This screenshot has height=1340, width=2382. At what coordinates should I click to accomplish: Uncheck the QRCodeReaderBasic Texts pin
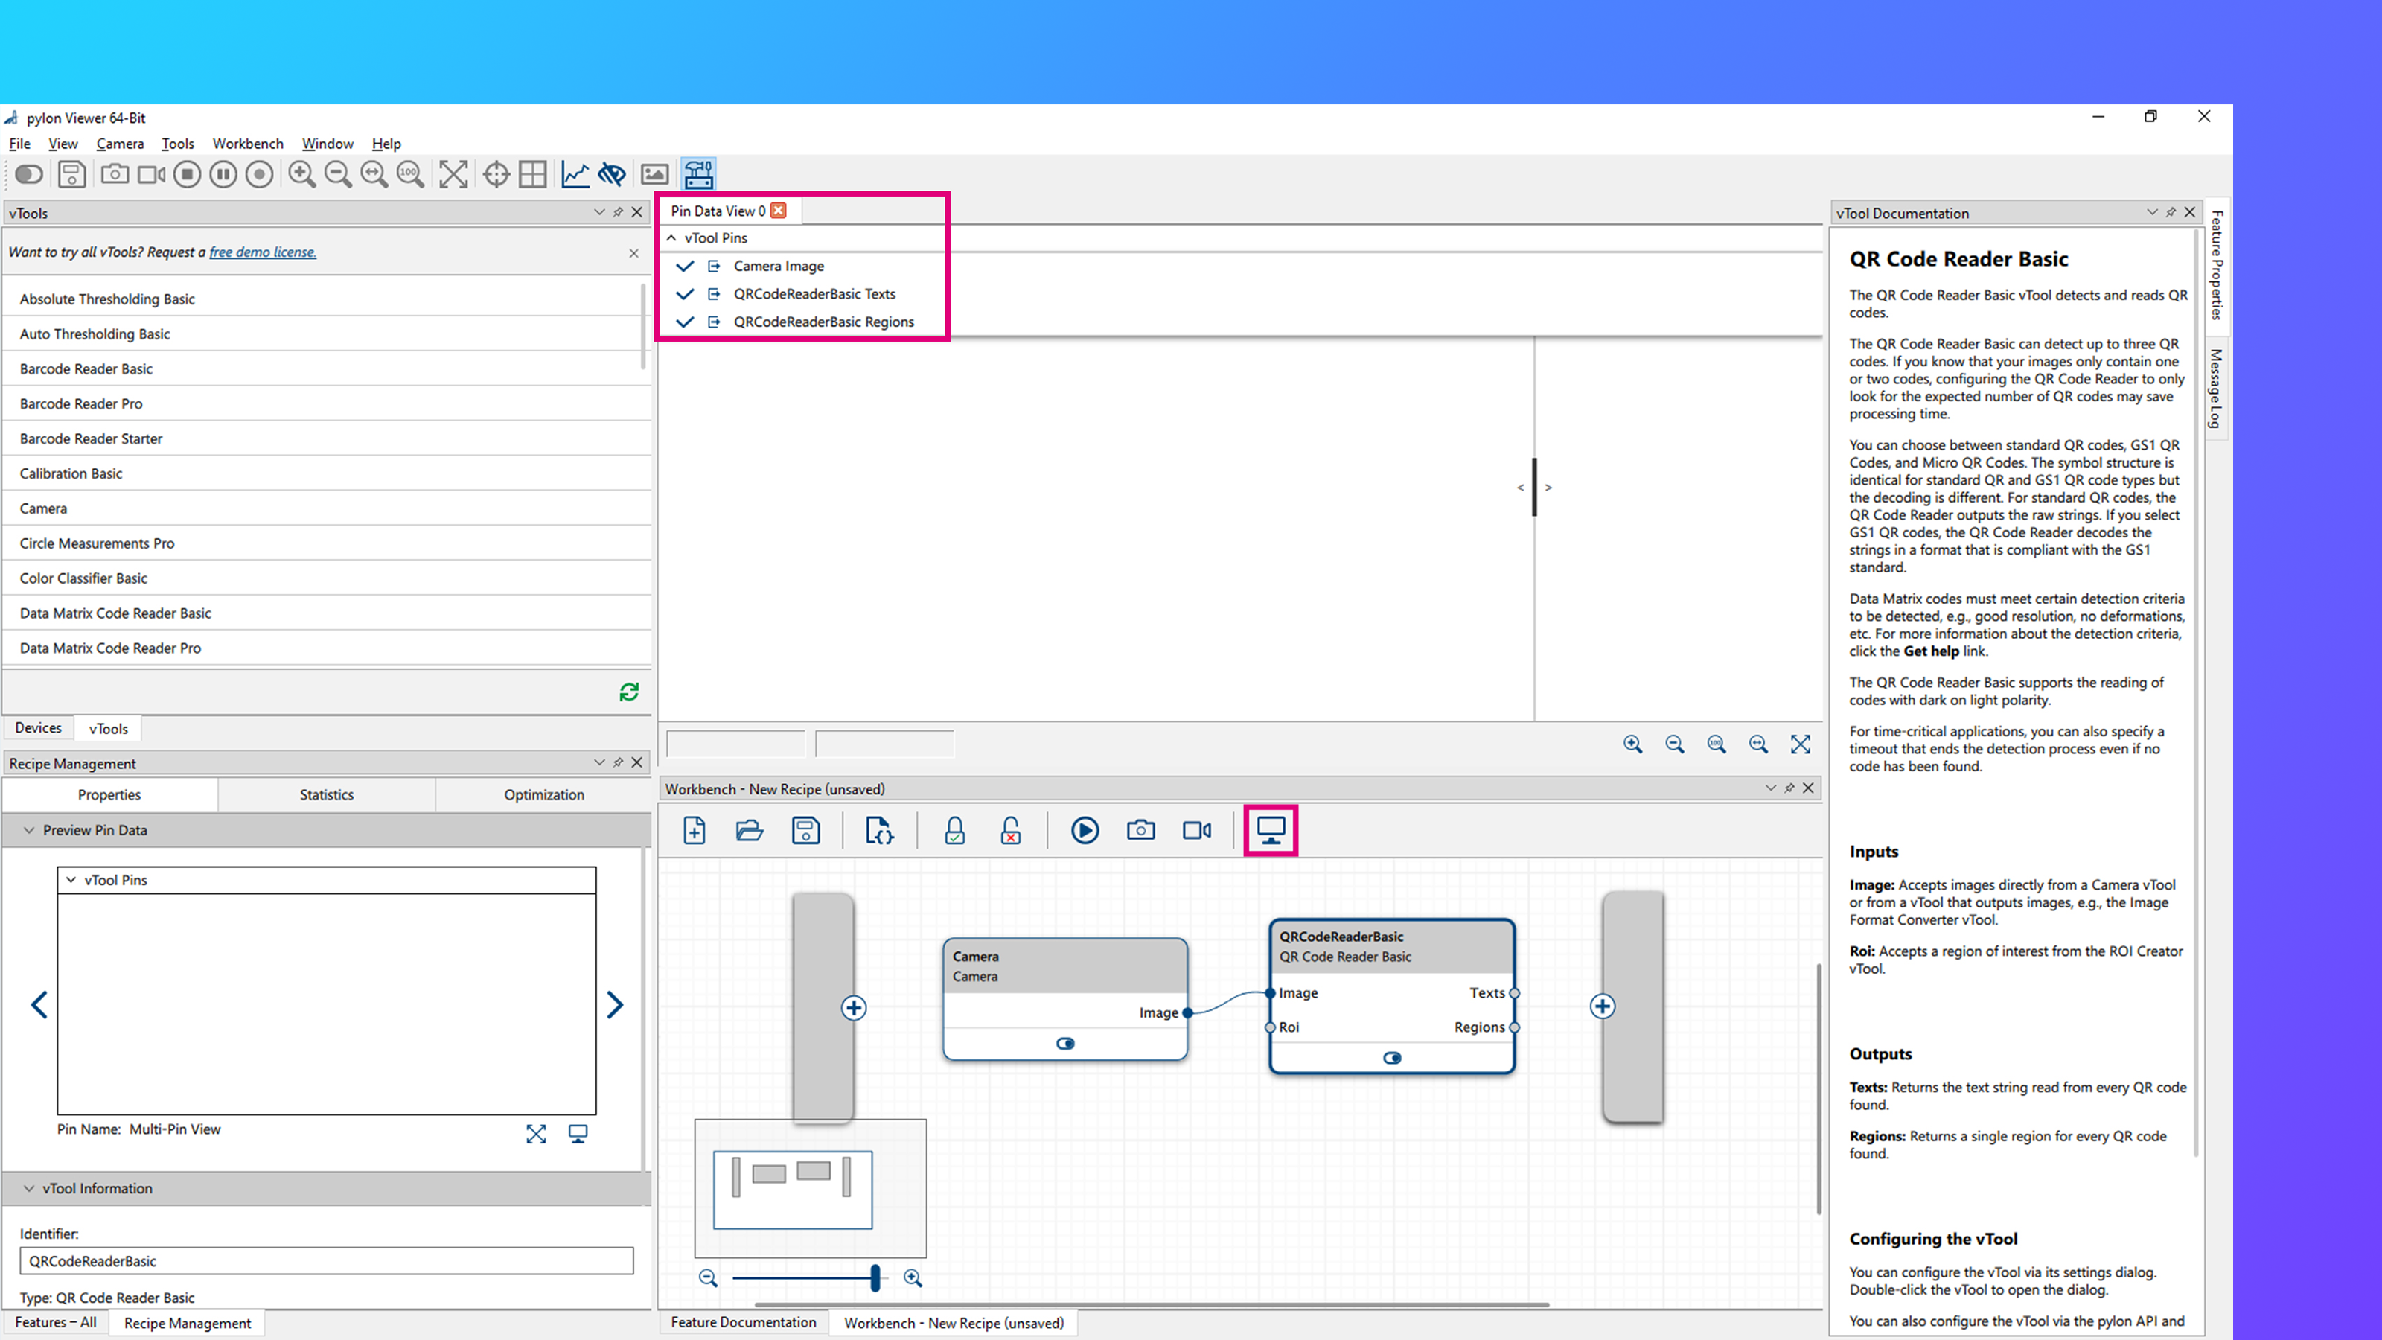click(684, 294)
